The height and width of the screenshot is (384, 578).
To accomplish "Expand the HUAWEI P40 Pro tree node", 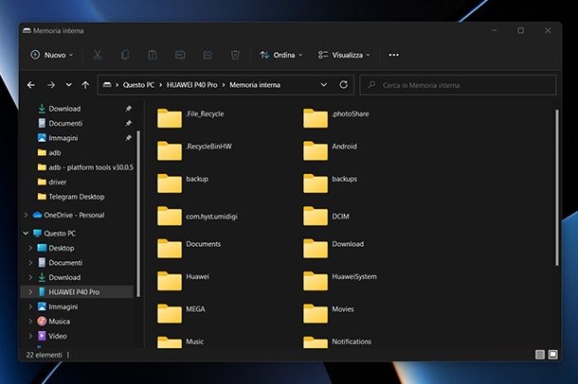I will (x=30, y=292).
